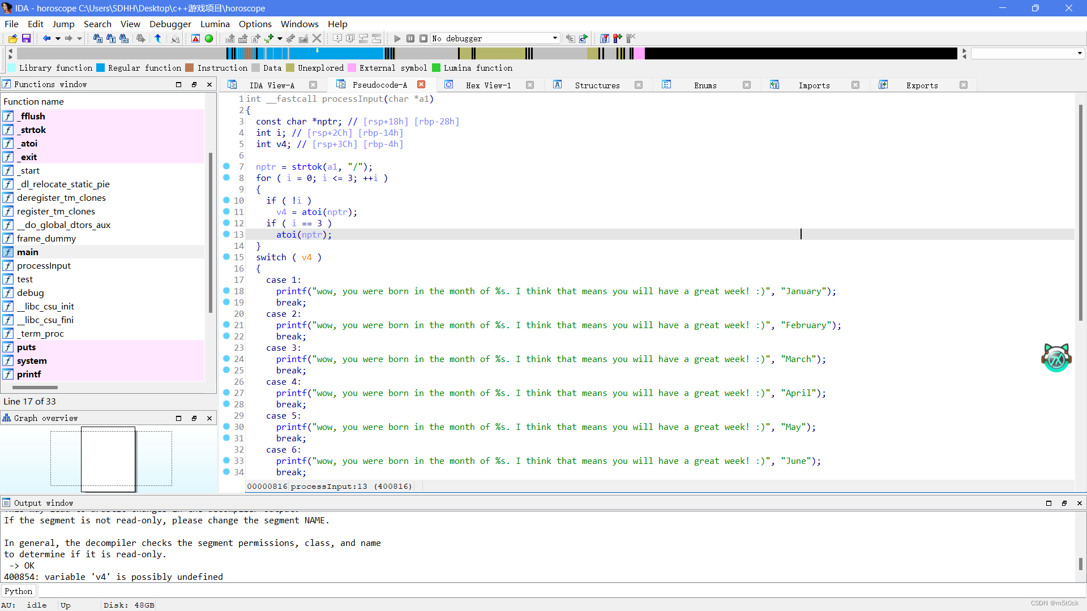Click the delete X toolbar icon
This screenshot has width=1087, height=611.
tap(317, 38)
